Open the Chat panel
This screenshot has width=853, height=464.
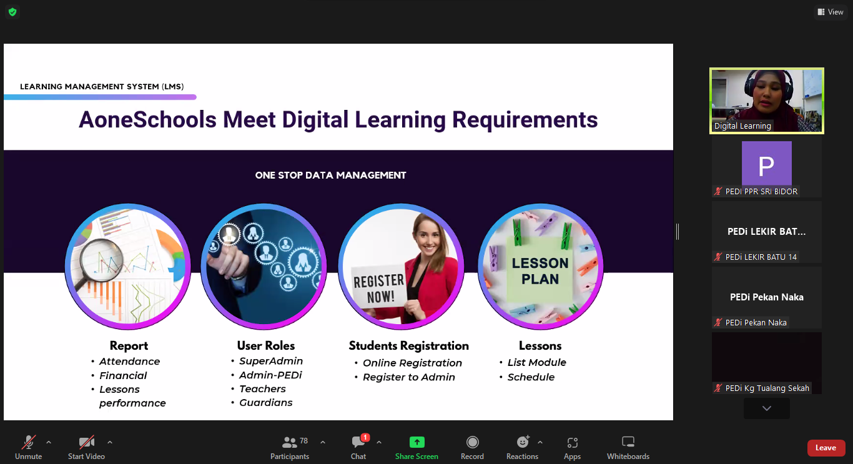click(x=358, y=447)
